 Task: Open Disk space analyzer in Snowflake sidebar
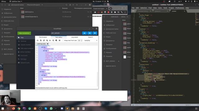(x=26, y=48)
